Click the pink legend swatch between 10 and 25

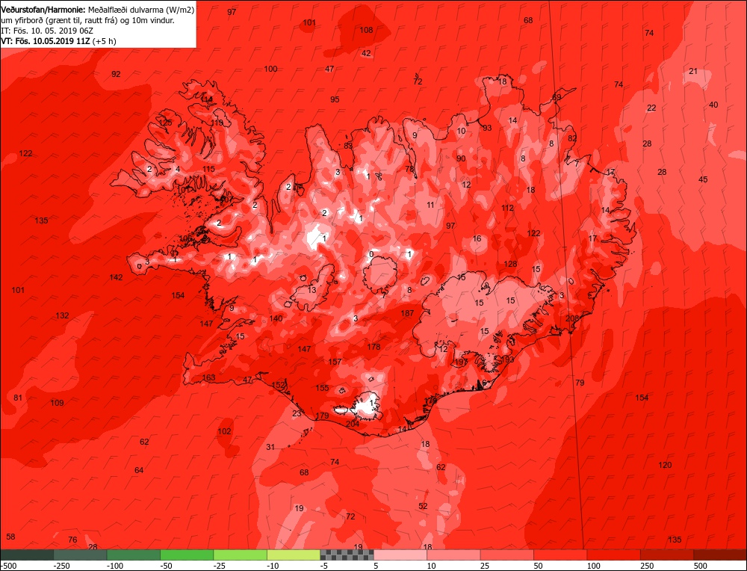pyautogui.click(x=454, y=555)
